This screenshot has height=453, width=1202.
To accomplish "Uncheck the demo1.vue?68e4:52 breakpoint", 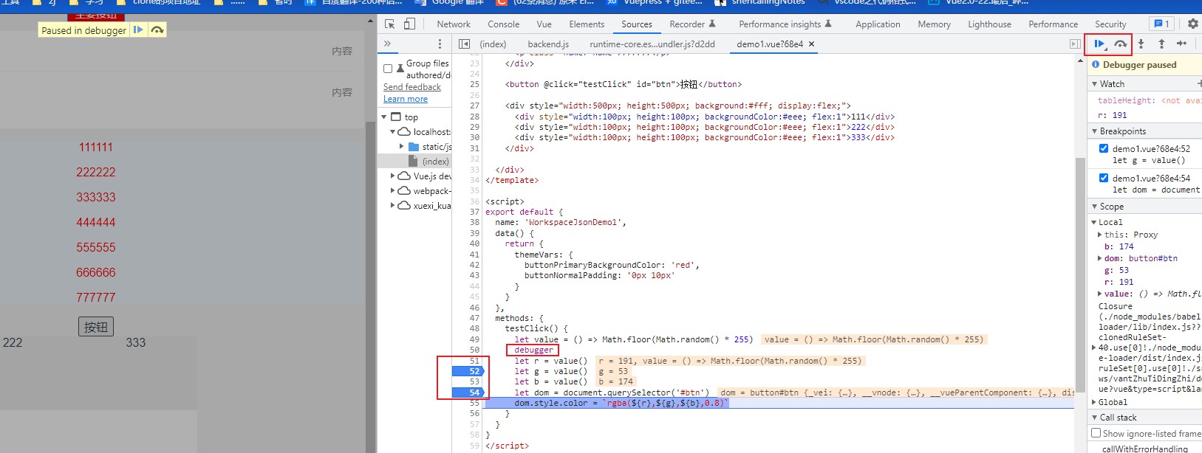I will tap(1104, 148).
